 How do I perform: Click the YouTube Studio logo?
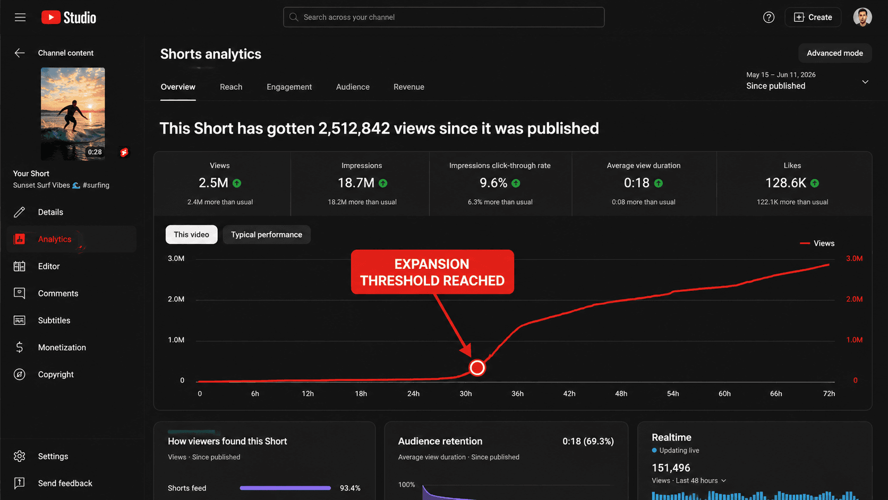(69, 18)
